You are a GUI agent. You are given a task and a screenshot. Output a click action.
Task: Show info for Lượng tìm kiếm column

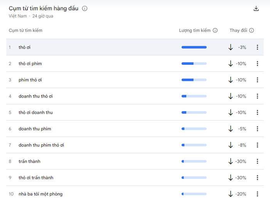(x=215, y=30)
